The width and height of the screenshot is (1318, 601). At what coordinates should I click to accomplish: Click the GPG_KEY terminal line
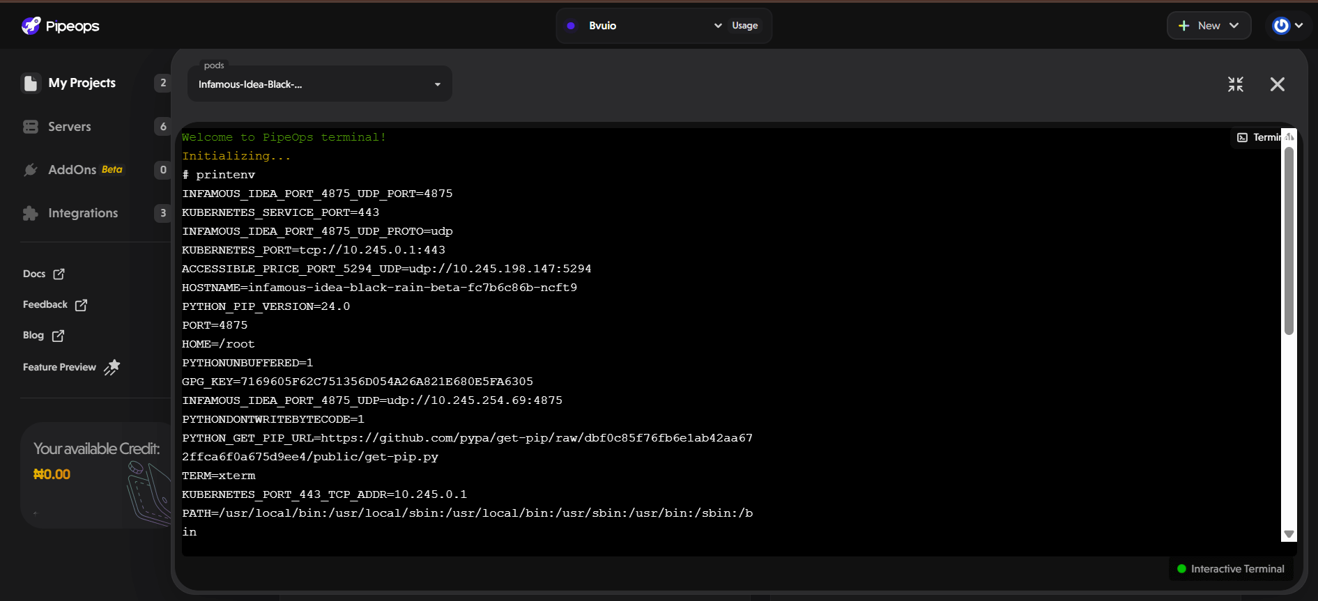click(x=358, y=382)
